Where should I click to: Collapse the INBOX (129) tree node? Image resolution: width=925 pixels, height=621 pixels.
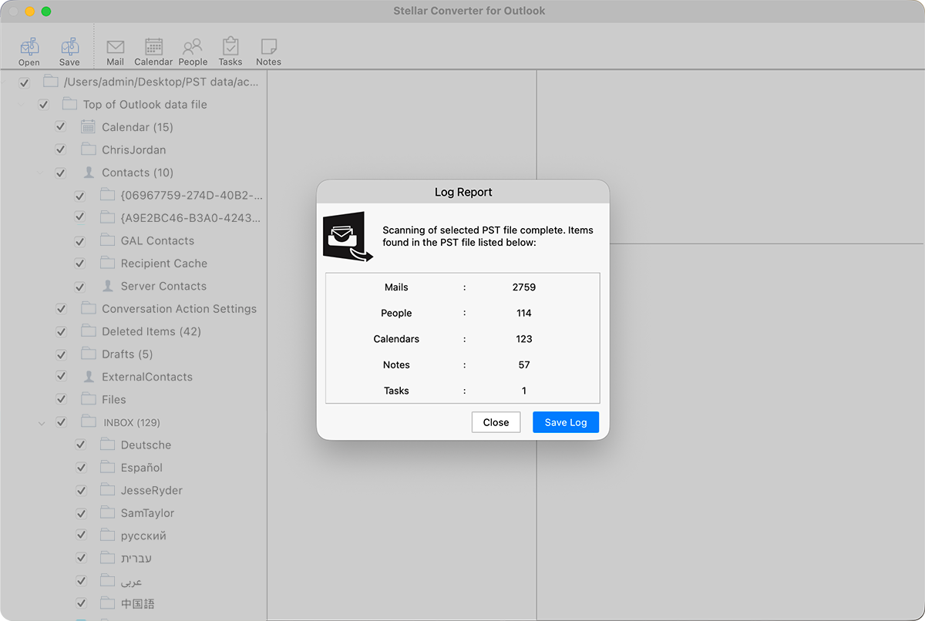tap(40, 423)
